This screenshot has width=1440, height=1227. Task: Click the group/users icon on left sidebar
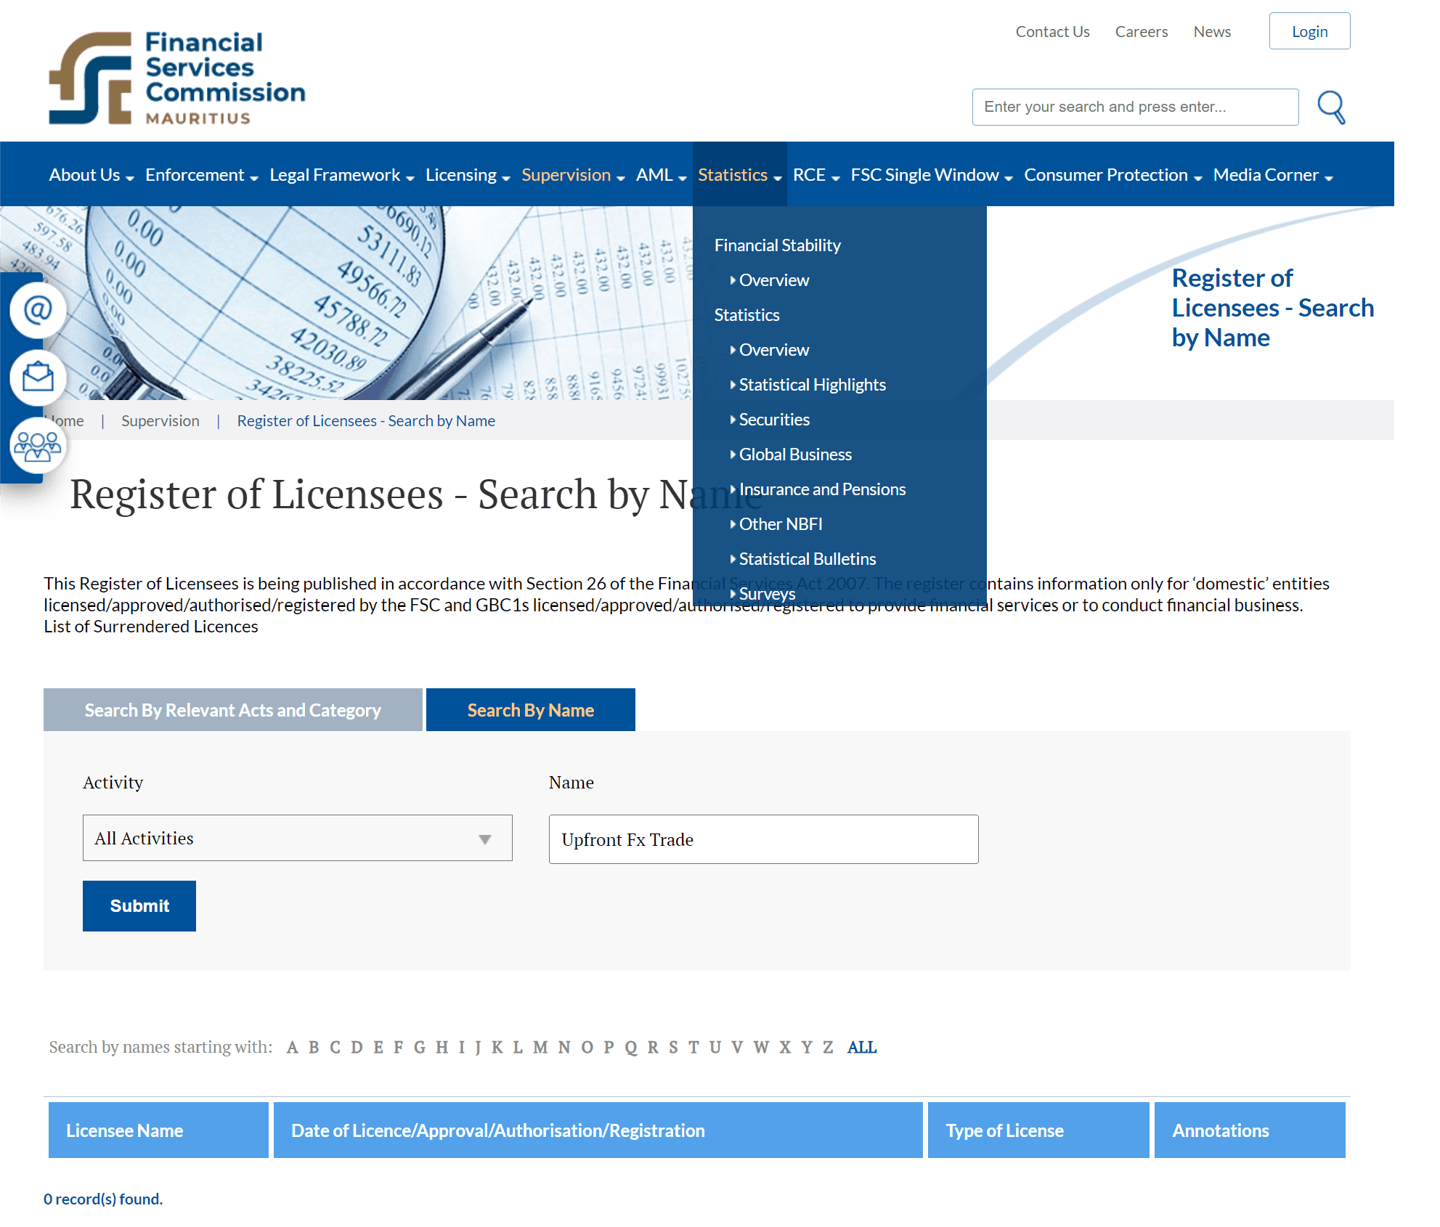click(36, 444)
